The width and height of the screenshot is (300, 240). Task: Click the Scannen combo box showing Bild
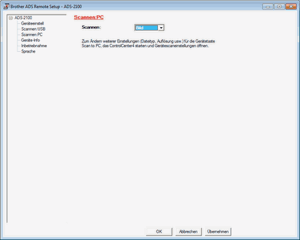coord(149,28)
